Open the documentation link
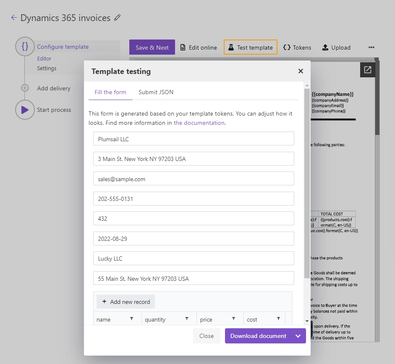Image resolution: width=395 pixels, height=364 pixels. pos(199,123)
